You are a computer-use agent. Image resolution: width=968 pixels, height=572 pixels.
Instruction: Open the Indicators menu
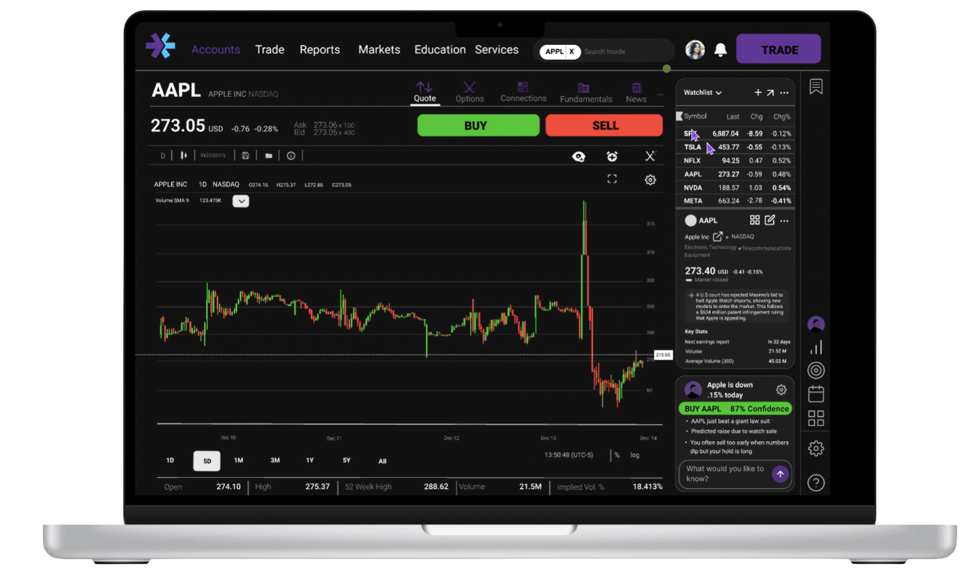(212, 155)
